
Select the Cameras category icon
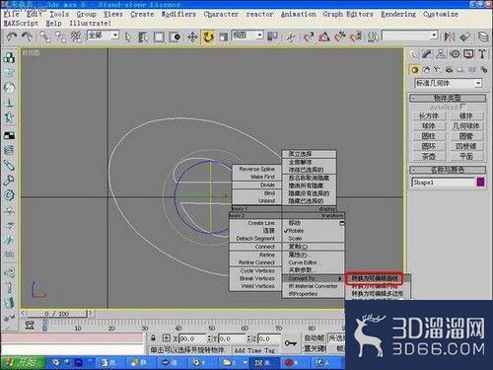[x=449, y=70]
